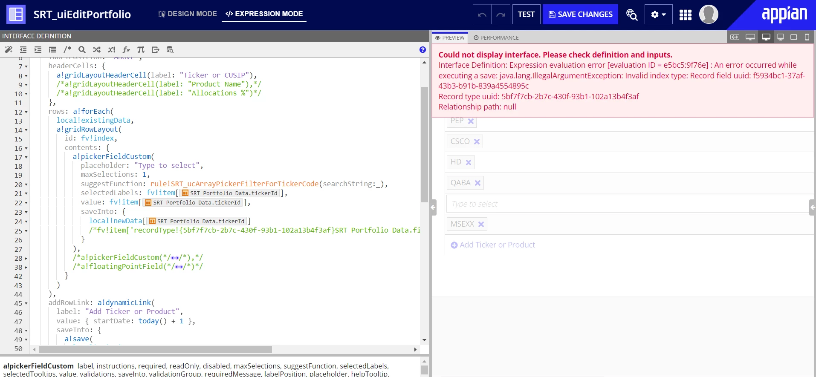Click the export arrow toolbar icon

pos(156,50)
